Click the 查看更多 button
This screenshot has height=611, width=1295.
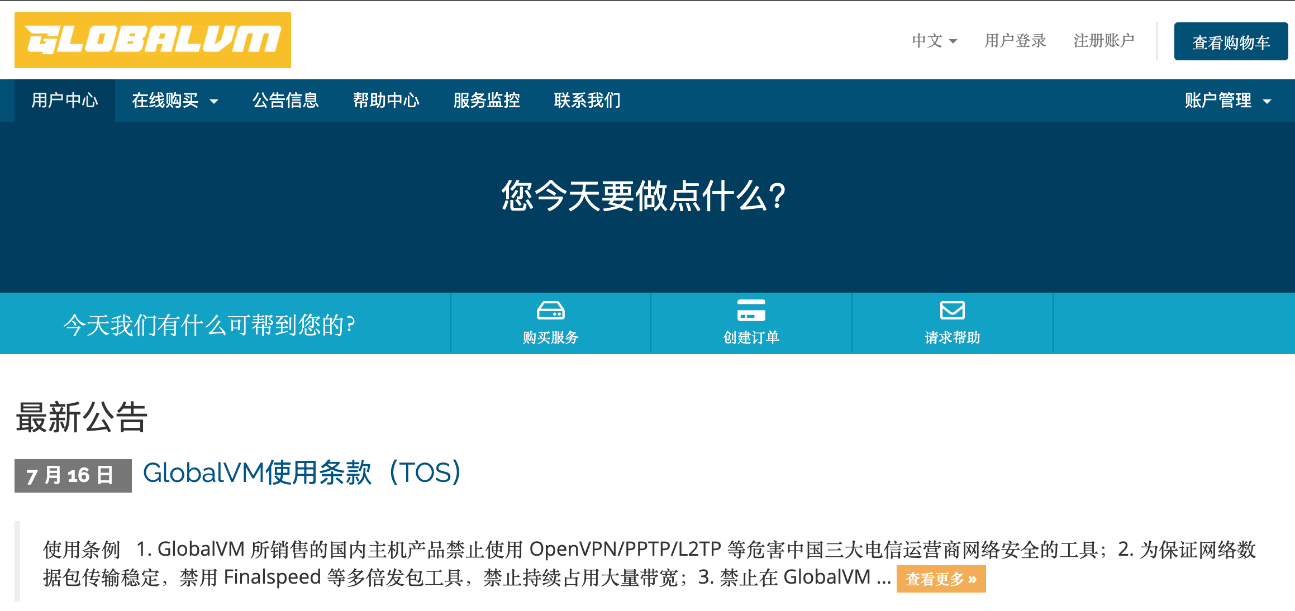pos(941,580)
